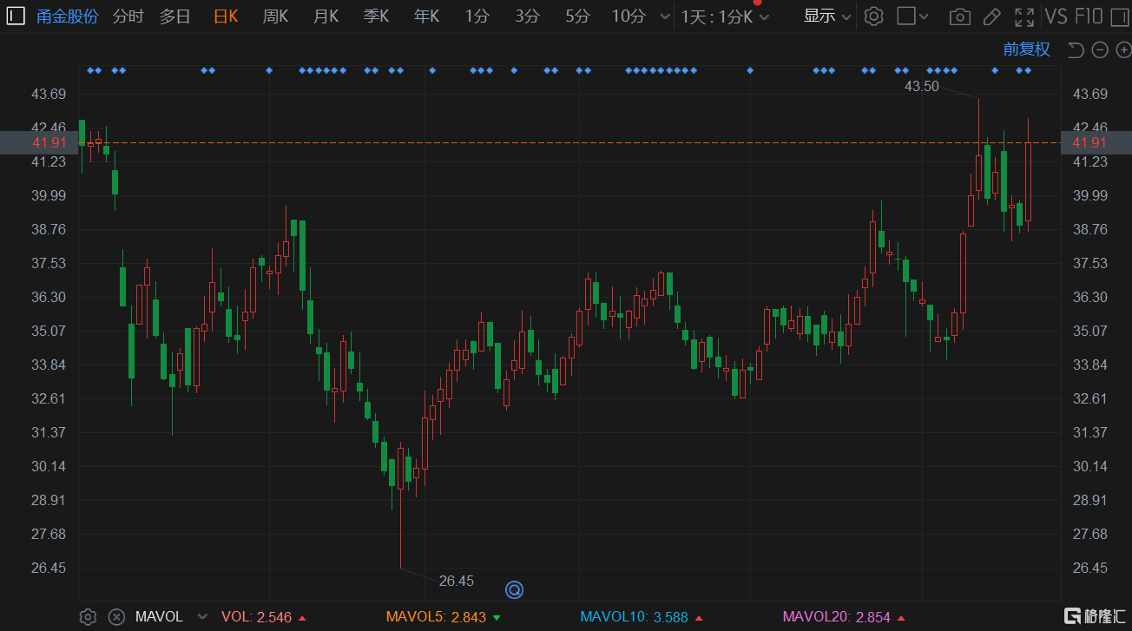Take a chart screenshot with camera icon
Screen dimensions: 1132x631
[959, 16]
